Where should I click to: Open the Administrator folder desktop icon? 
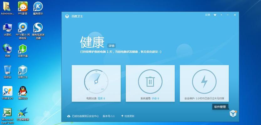coord(7,8)
